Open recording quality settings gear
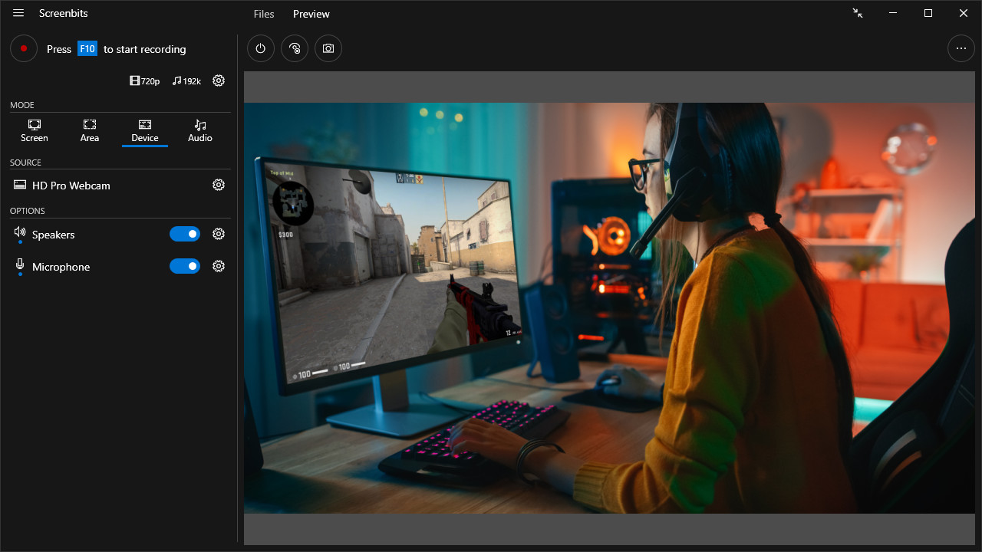The height and width of the screenshot is (552, 982). tap(219, 80)
